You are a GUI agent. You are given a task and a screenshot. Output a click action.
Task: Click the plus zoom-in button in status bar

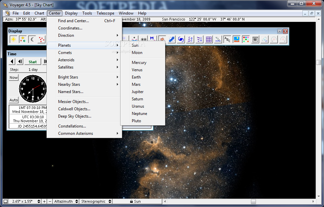44,201
